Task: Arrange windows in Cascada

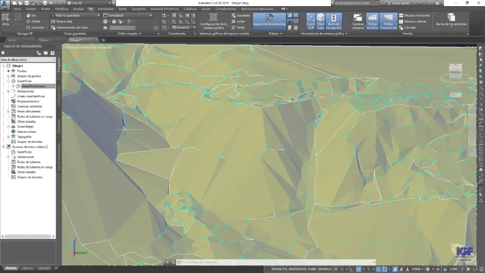Action: tap(407, 27)
